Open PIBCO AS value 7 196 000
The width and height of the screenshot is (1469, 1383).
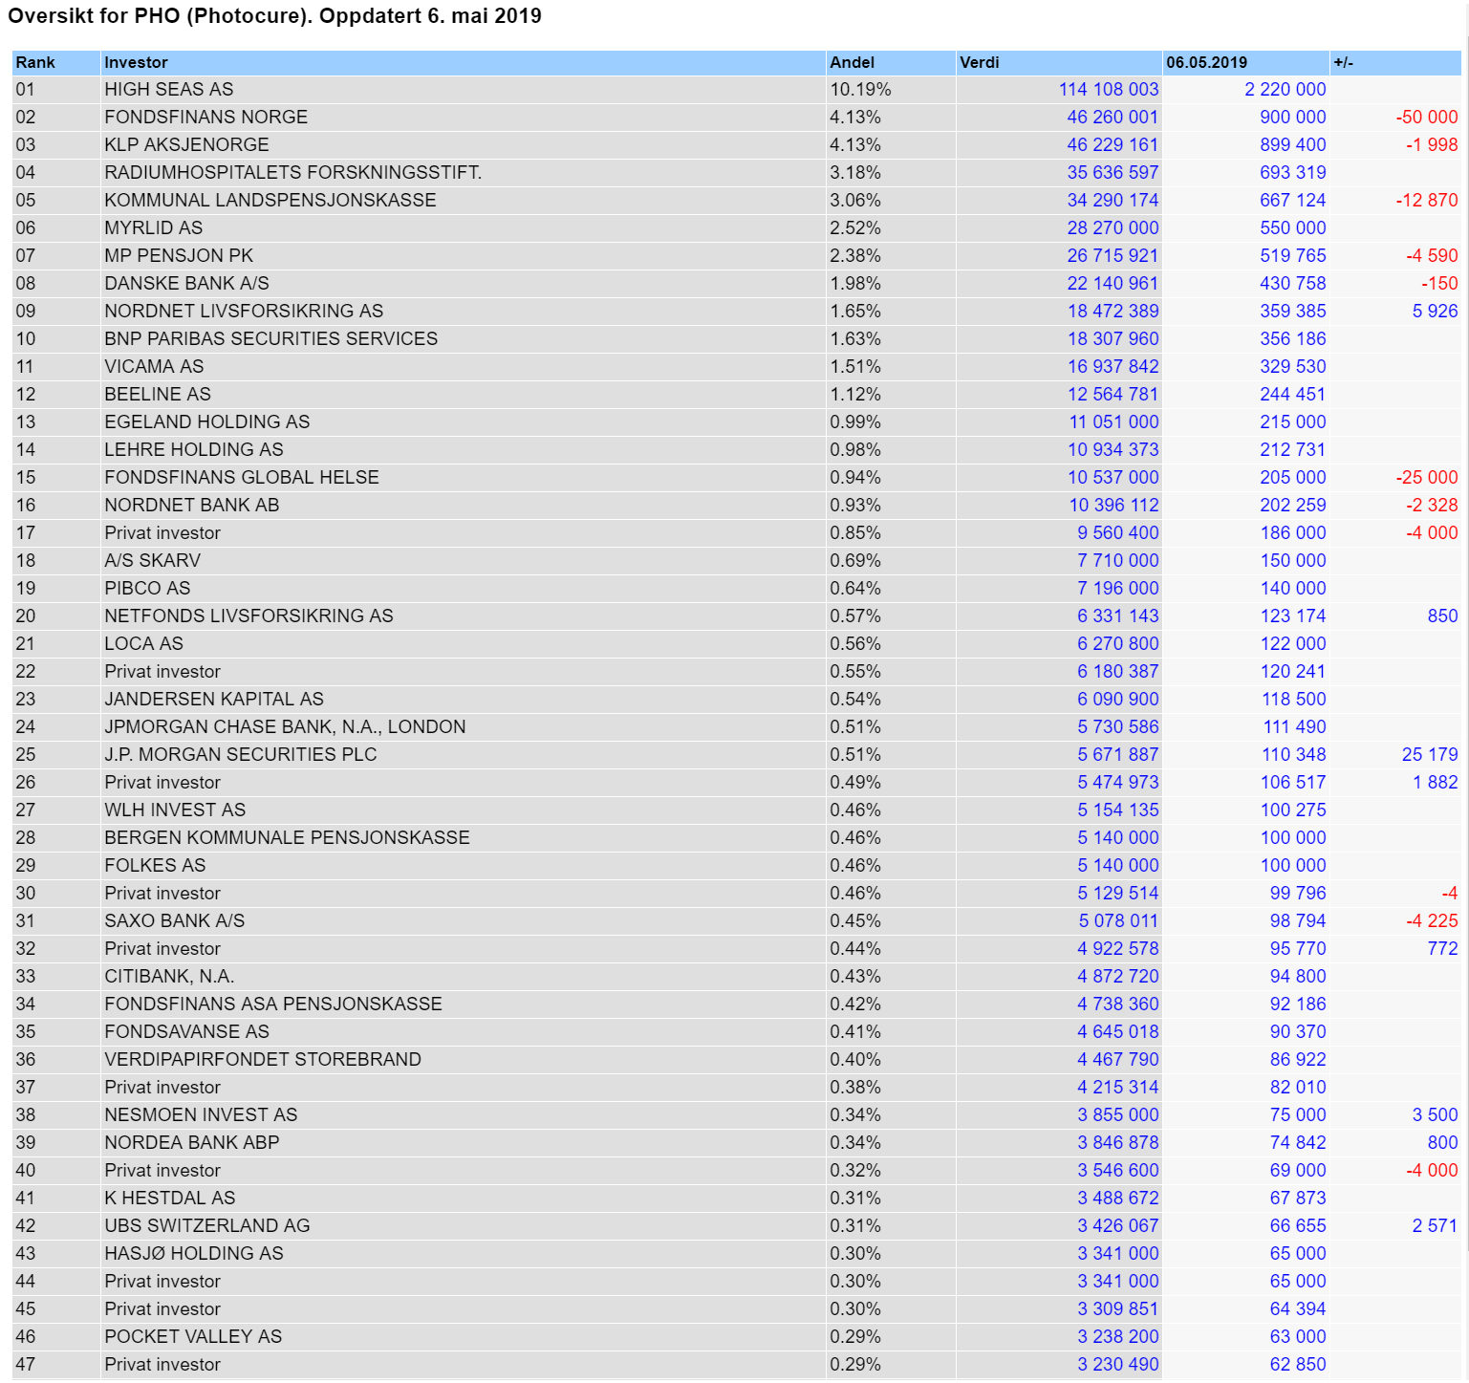pos(1117,588)
